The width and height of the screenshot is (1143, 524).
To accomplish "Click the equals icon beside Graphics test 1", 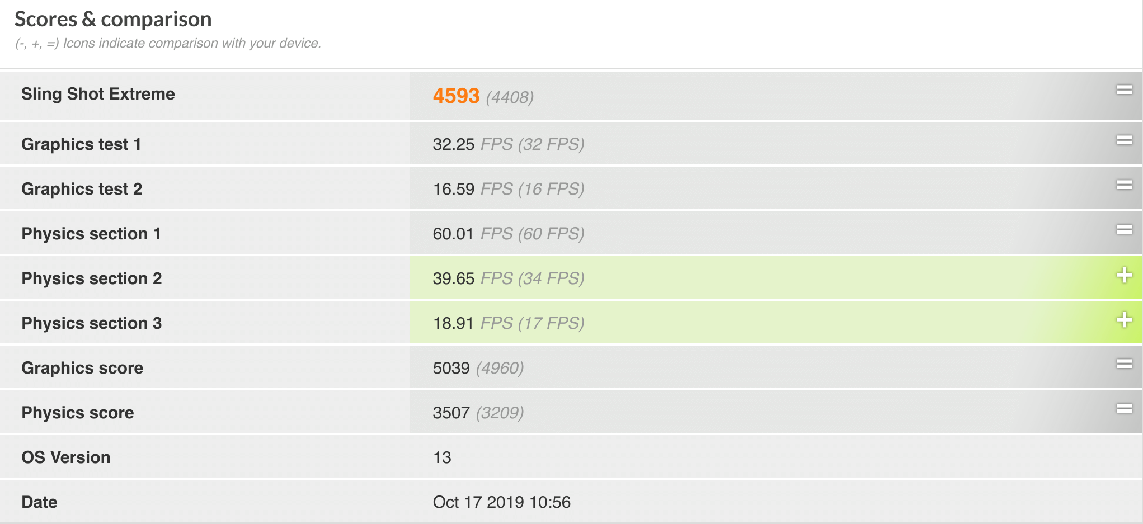I will pyautogui.click(x=1124, y=140).
